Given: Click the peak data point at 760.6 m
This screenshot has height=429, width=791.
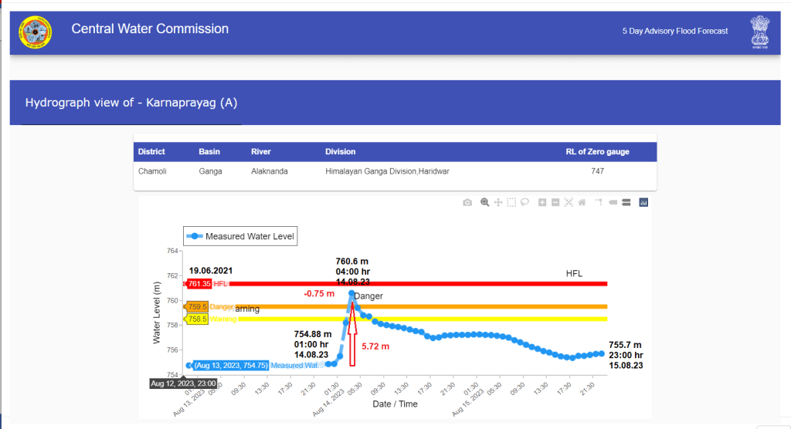Looking at the screenshot, I should pyautogui.click(x=352, y=294).
